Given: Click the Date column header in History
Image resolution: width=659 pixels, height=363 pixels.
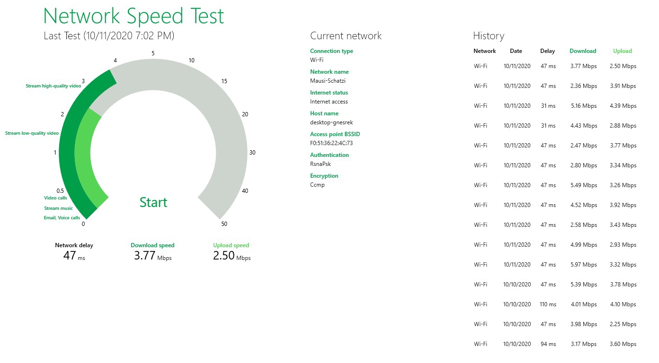Looking at the screenshot, I should point(516,51).
